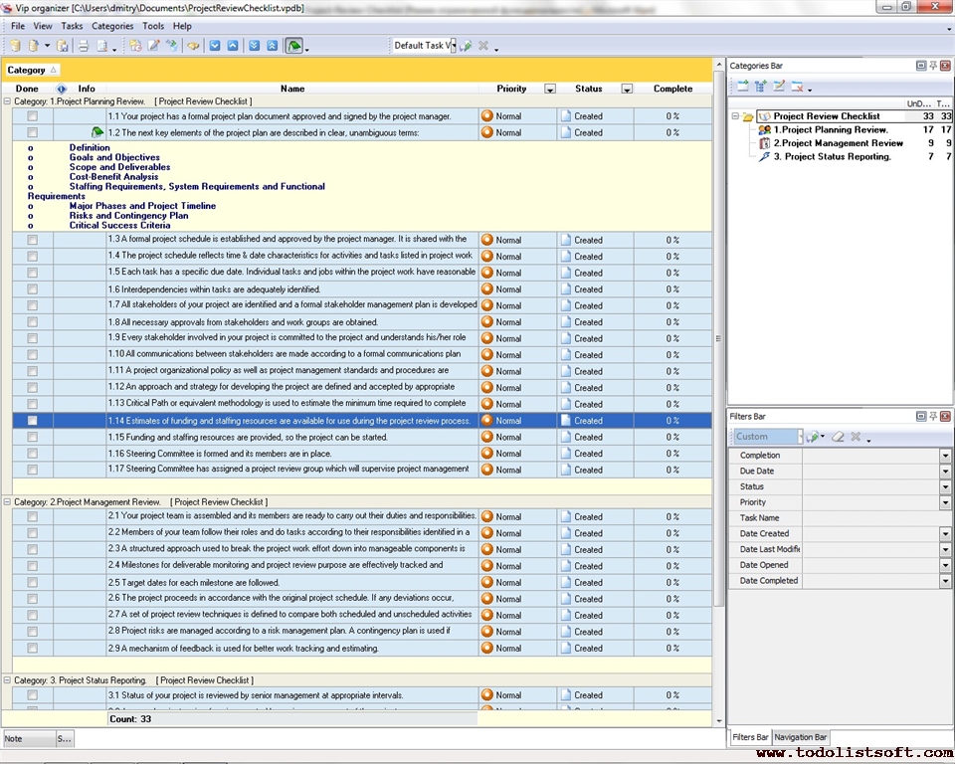Switch to the Navigation Bar tab
The image size is (955, 764).
tap(801, 737)
